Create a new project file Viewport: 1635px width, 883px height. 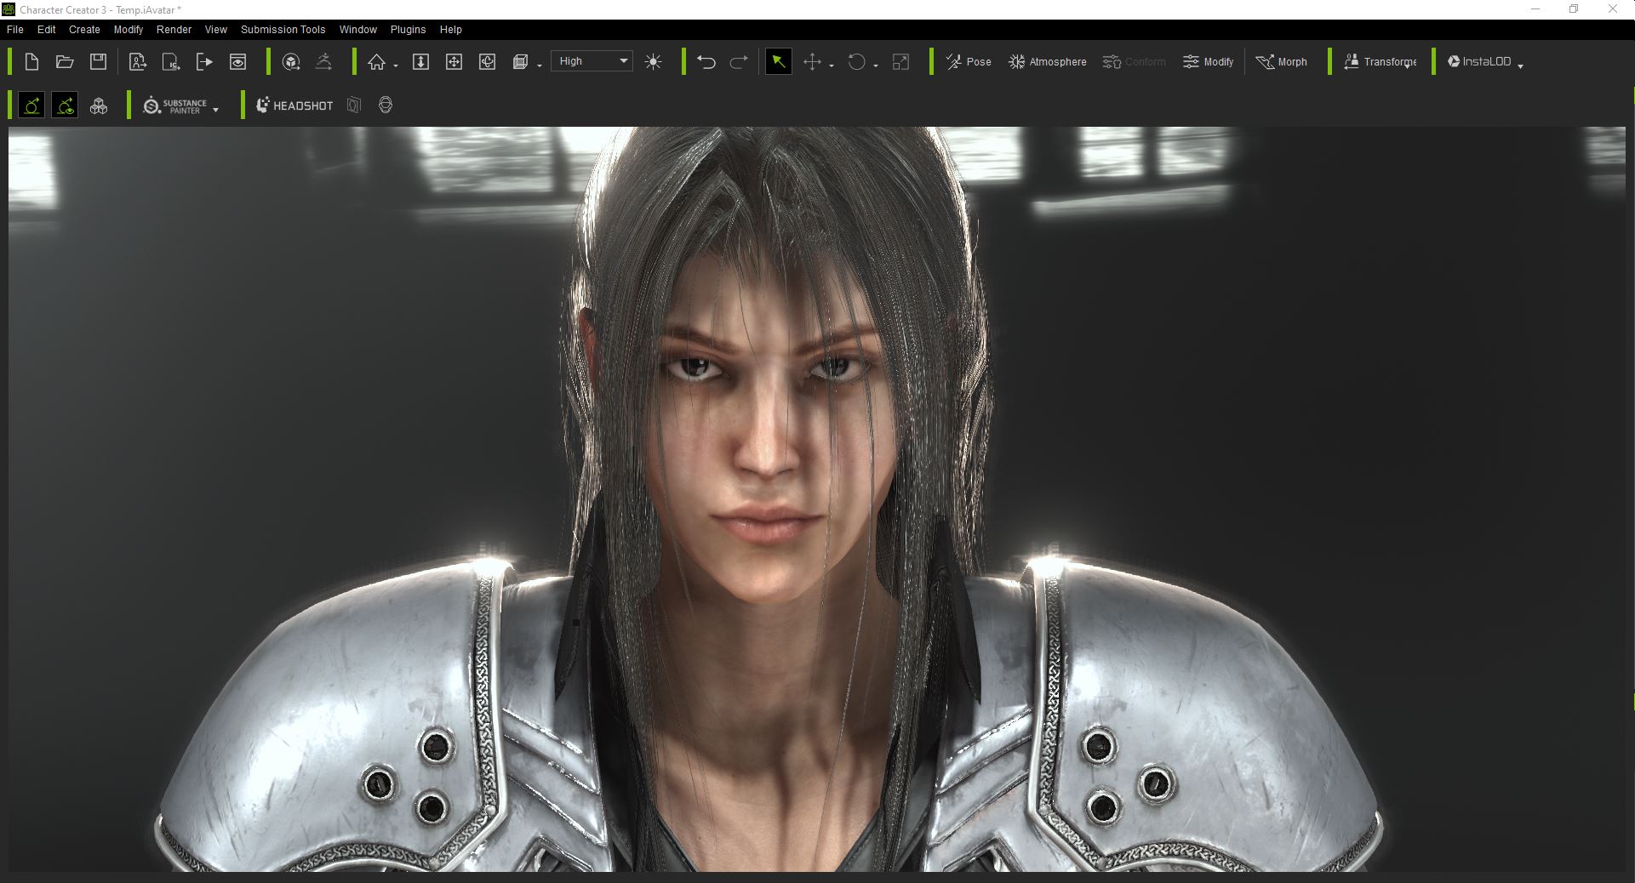pos(31,61)
